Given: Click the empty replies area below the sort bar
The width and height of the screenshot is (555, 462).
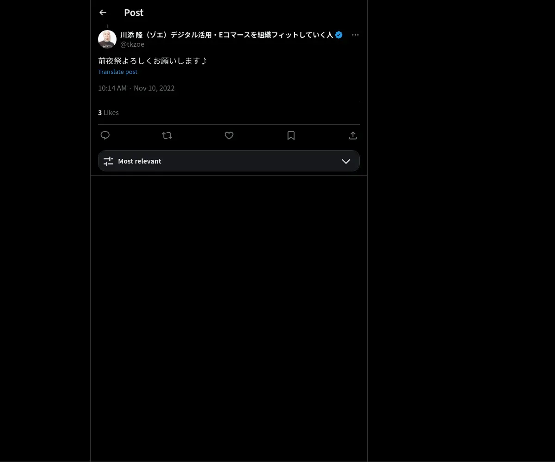Looking at the screenshot, I should [229, 319].
